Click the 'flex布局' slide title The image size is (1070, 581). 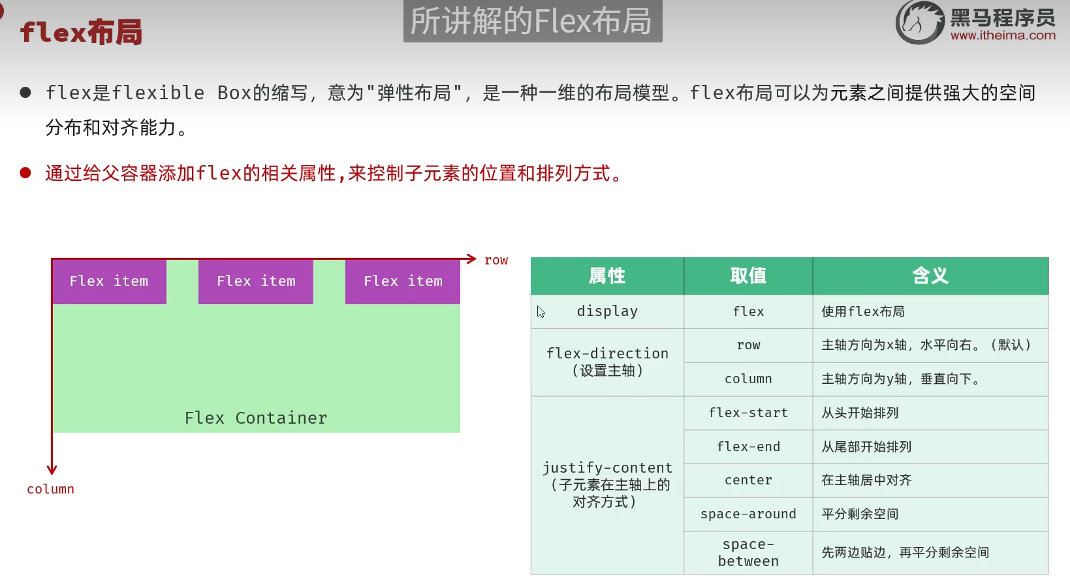(81, 32)
